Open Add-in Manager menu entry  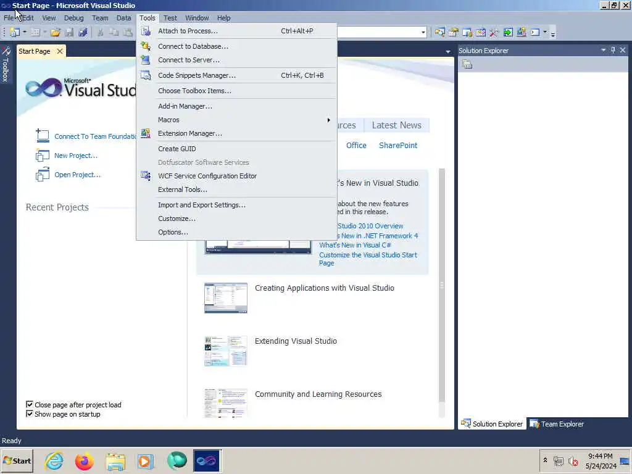point(236,106)
